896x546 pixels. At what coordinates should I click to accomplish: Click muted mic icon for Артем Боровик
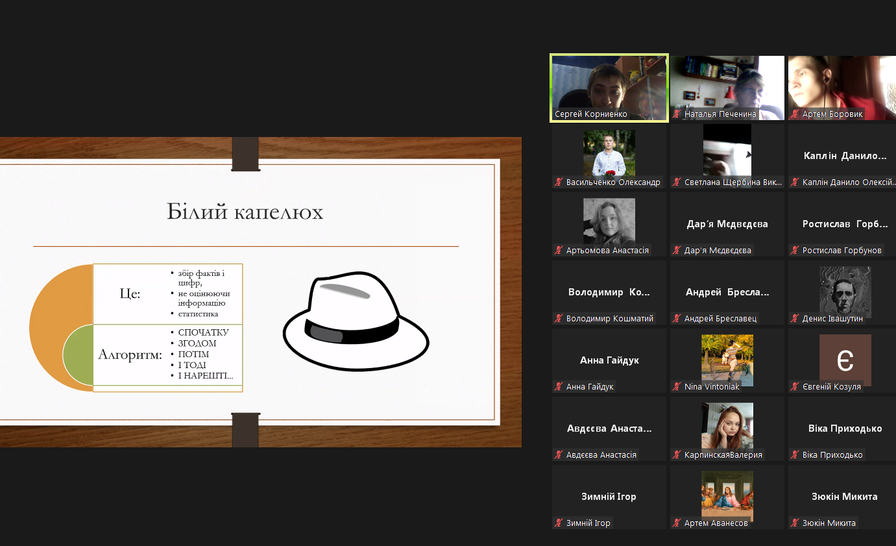point(795,114)
